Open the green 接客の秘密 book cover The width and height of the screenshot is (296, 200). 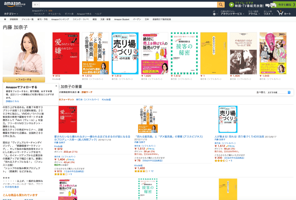point(183,53)
